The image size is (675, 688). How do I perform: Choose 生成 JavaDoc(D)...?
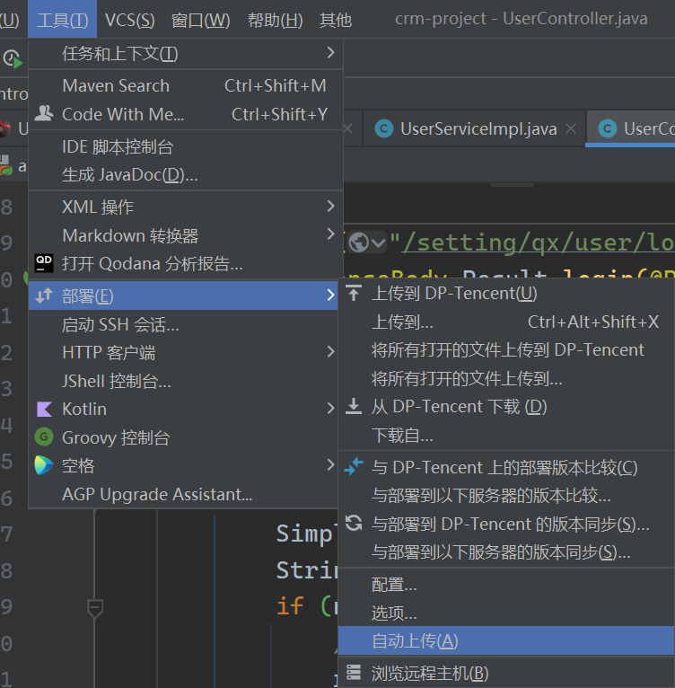pyautogui.click(x=186, y=174)
